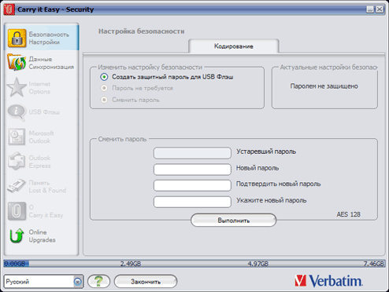Image resolution: width=389 pixels, height=292 pixels.
Task: Click the '0.00GB' used space label
Action: (15, 264)
